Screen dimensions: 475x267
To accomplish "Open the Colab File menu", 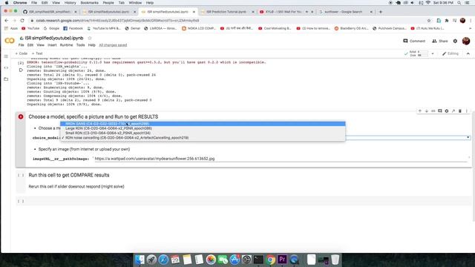I will coord(22,45).
